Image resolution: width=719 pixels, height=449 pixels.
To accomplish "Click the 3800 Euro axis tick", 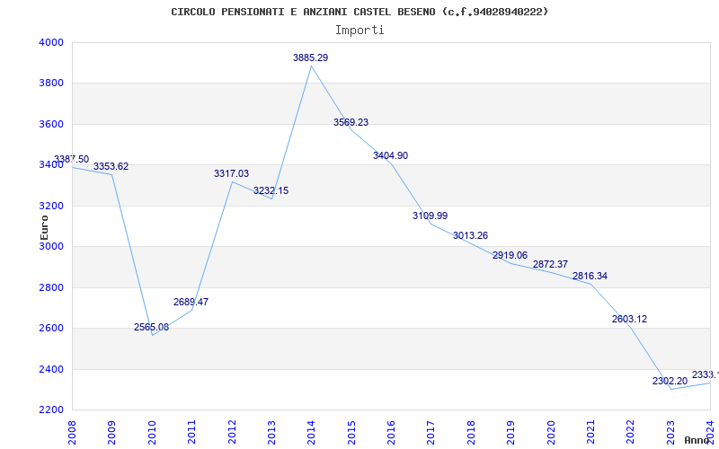I will pyautogui.click(x=51, y=84).
